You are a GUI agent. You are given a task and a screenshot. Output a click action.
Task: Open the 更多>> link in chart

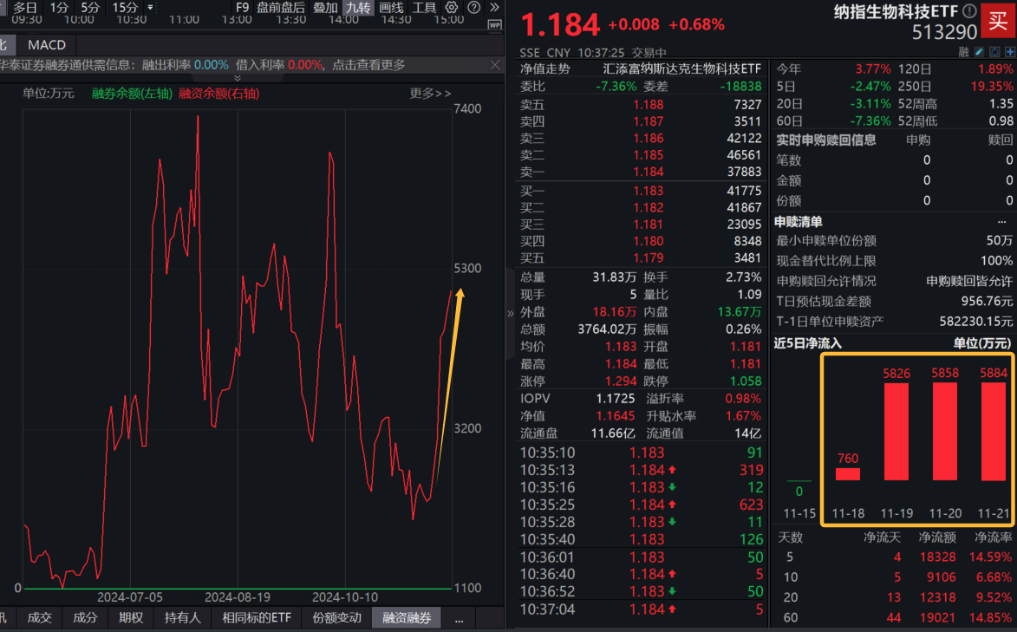pos(430,94)
